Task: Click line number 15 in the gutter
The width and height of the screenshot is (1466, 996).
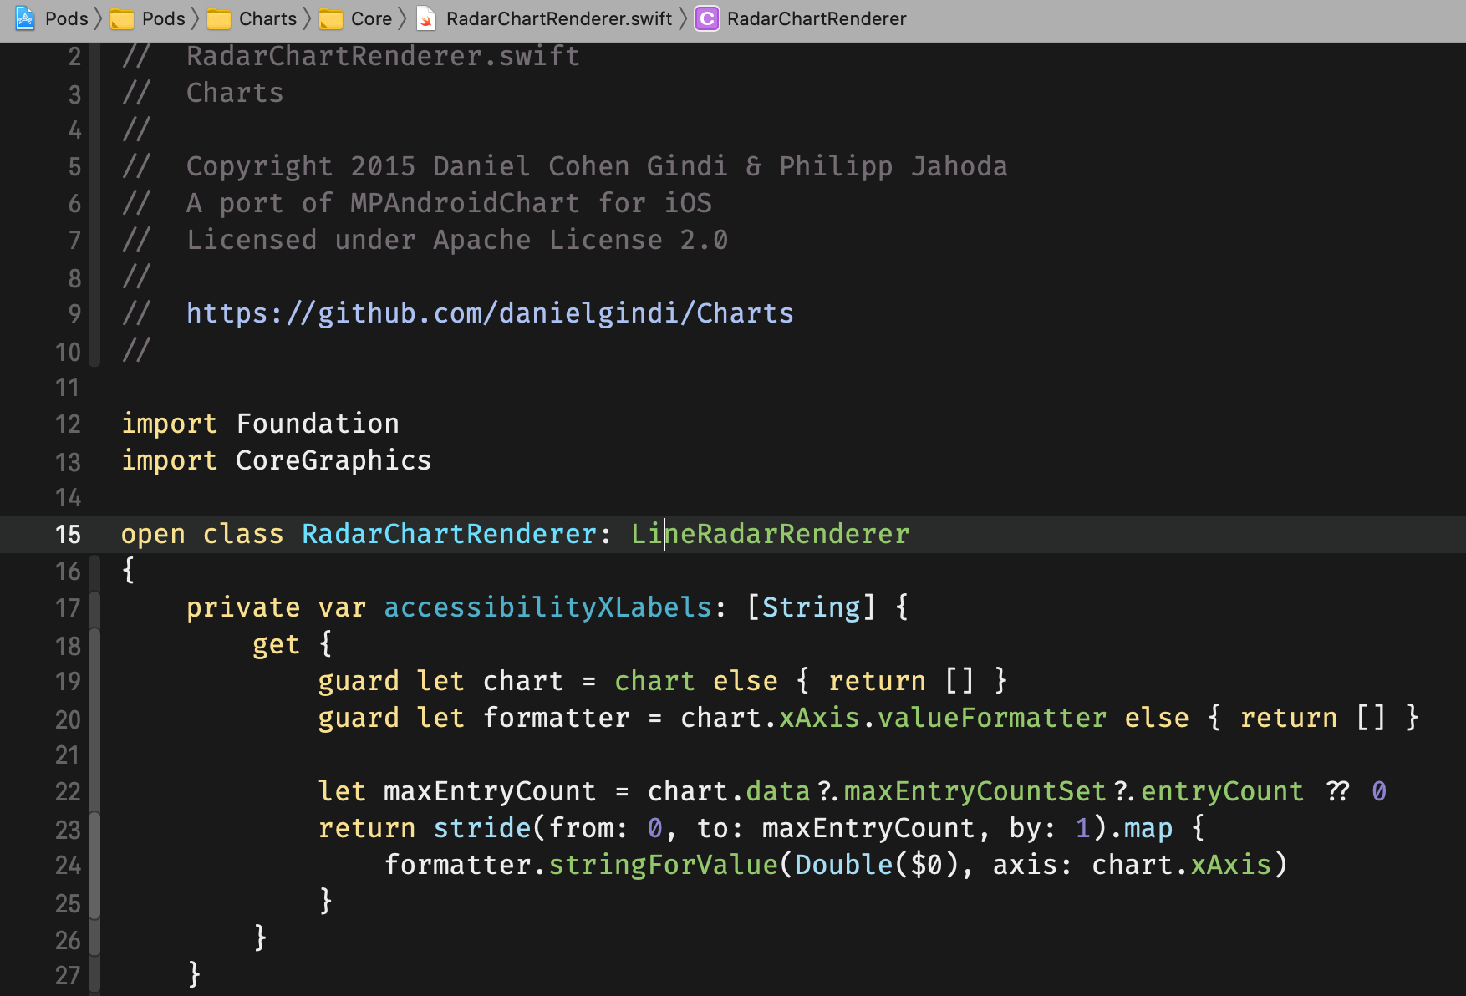Action: point(68,534)
